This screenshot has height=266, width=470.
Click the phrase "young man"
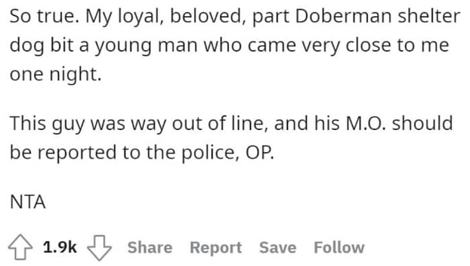pos(146,46)
